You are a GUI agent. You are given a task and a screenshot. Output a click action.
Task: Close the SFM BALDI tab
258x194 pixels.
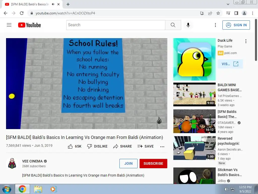click(58, 4)
